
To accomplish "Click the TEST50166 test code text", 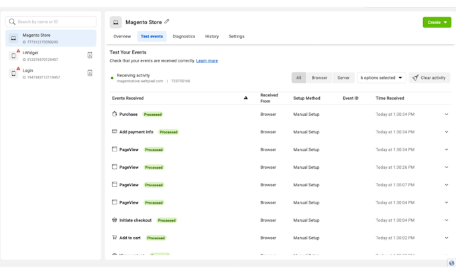I will 180,81.
